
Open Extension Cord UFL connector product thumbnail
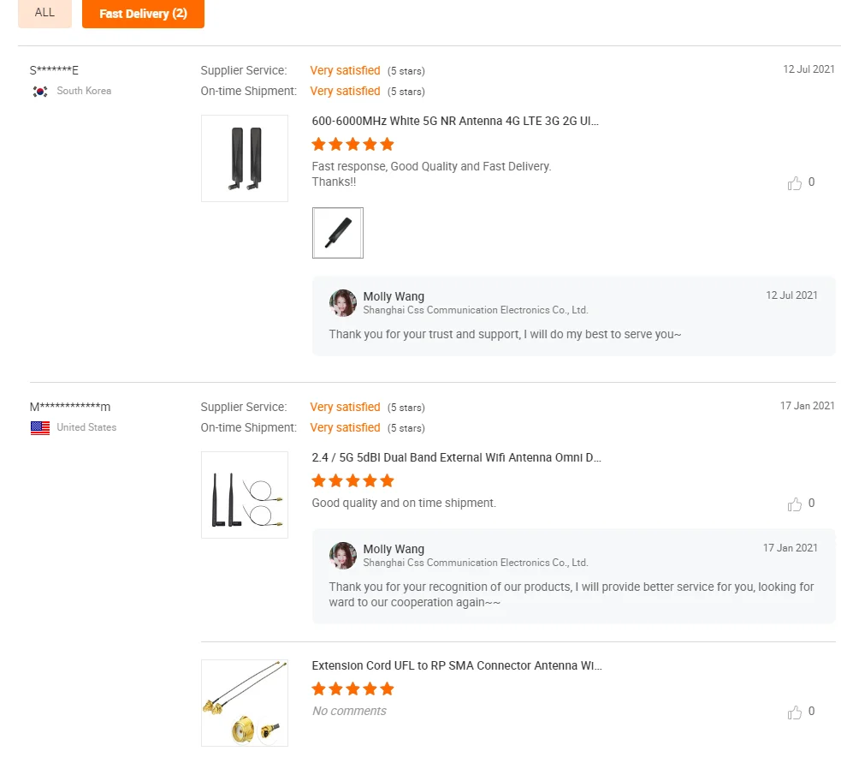pyautogui.click(x=245, y=703)
